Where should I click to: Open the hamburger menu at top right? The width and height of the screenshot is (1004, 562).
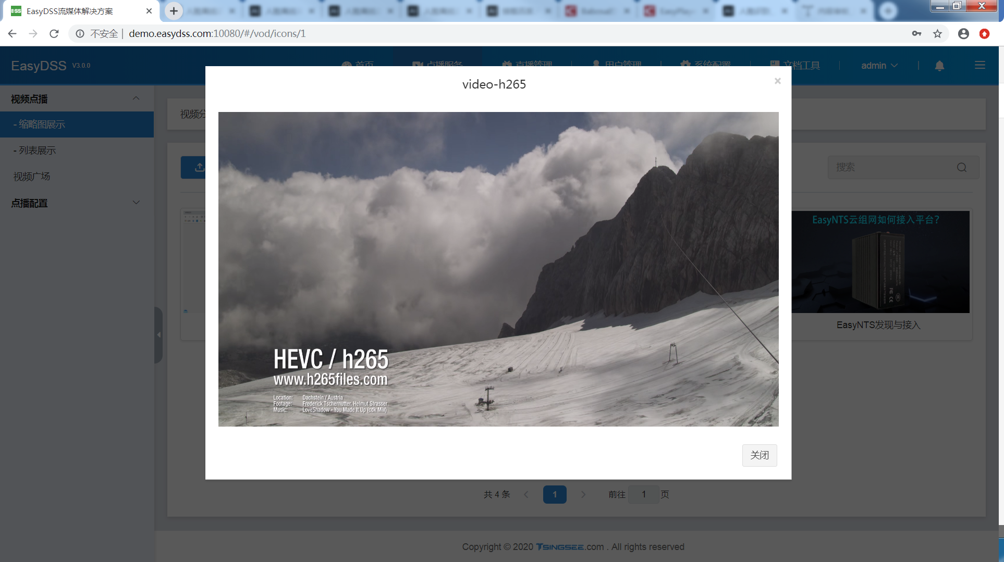pos(979,65)
